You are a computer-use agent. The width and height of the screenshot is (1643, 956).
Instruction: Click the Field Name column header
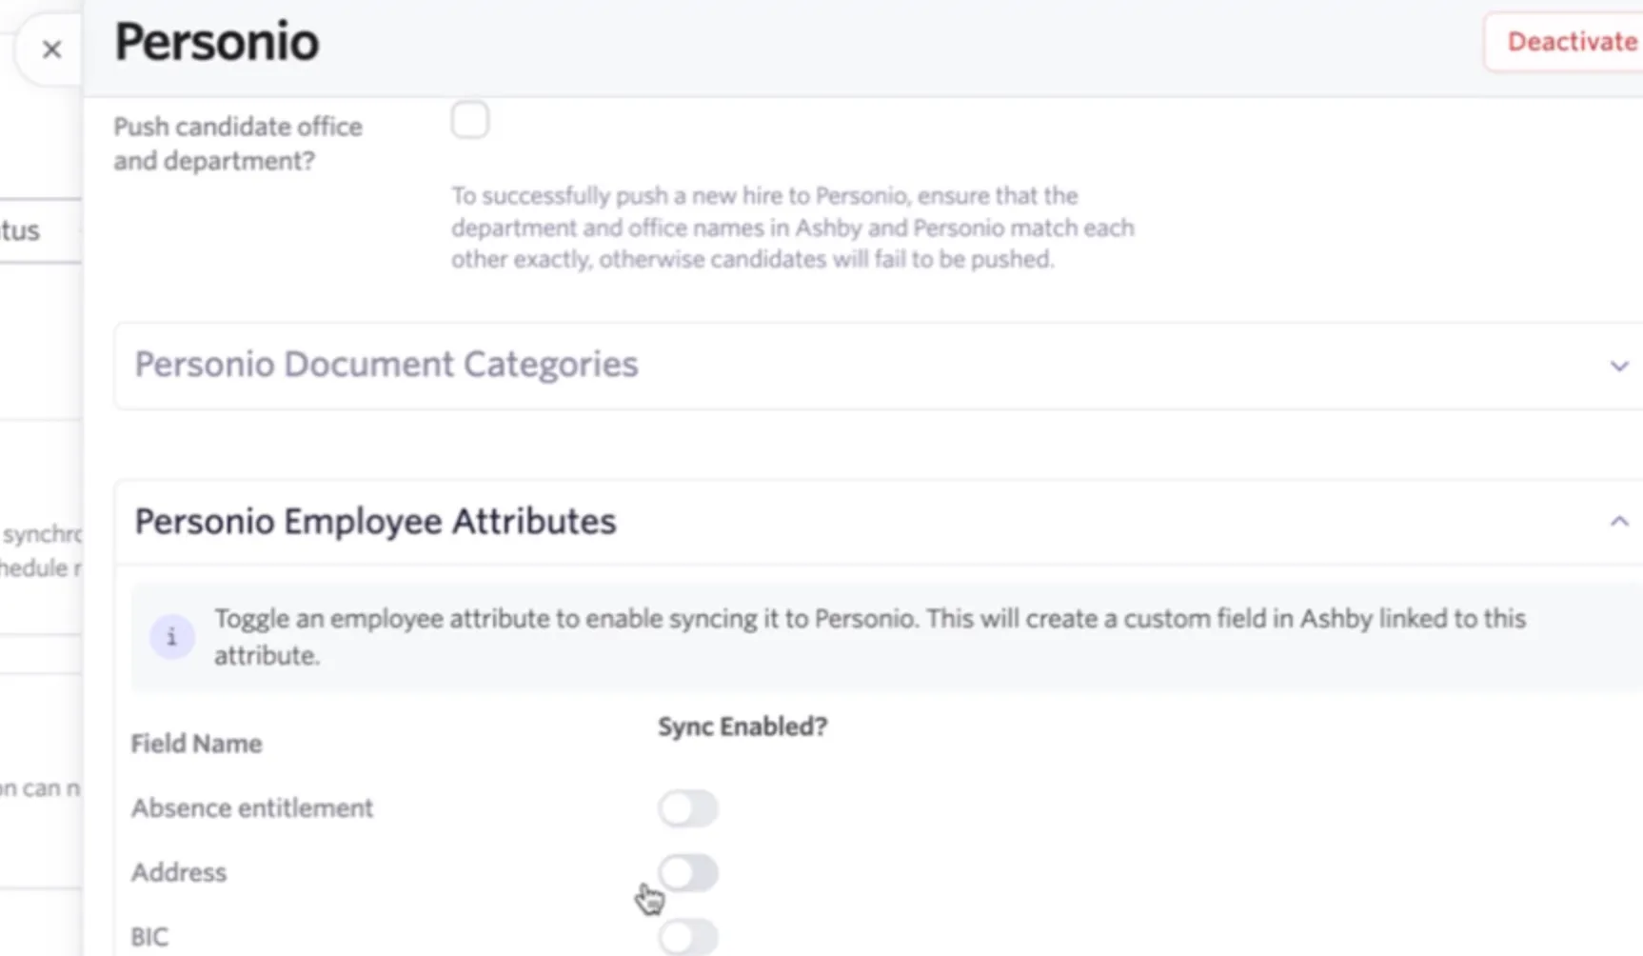coord(196,744)
